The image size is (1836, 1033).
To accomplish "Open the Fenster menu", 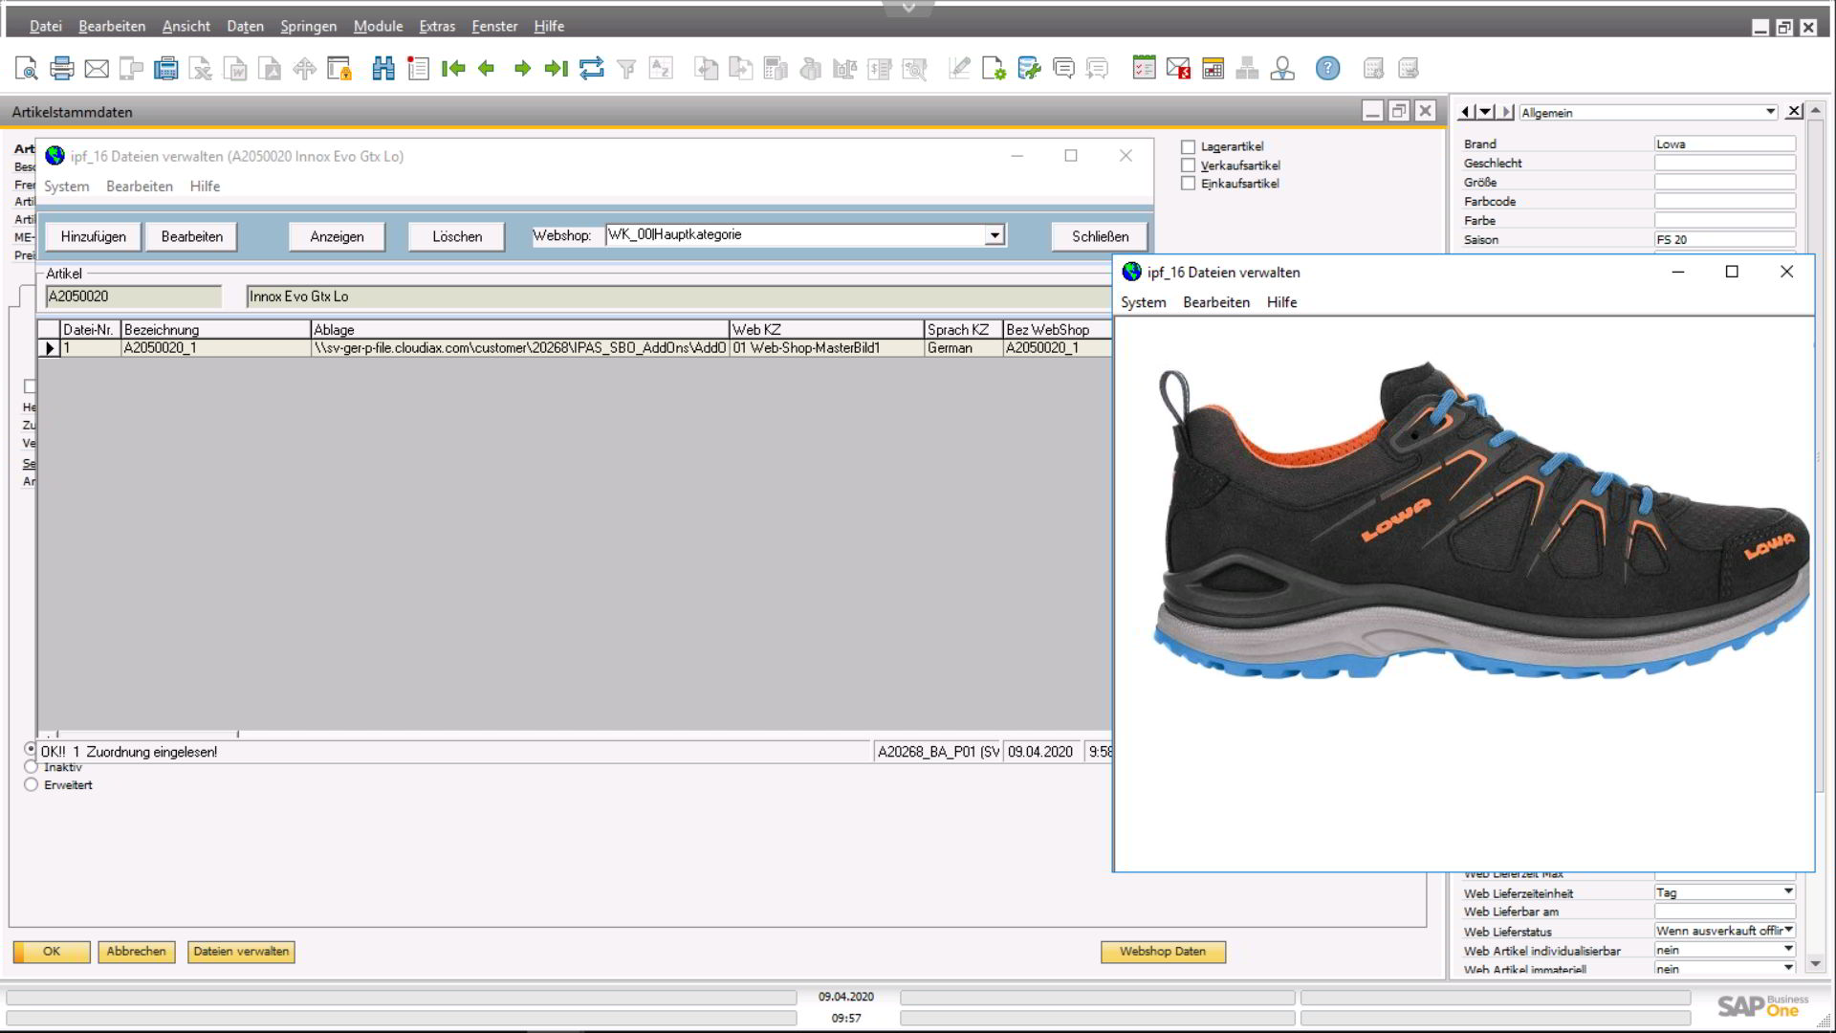I will [x=494, y=26].
